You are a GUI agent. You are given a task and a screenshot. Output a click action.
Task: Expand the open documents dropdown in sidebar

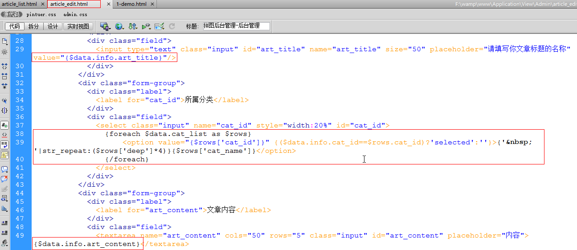click(x=4, y=41)
